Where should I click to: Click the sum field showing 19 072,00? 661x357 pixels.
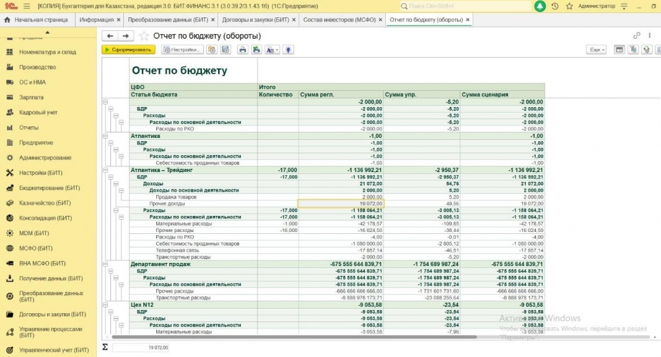click(x=141, y=348)
